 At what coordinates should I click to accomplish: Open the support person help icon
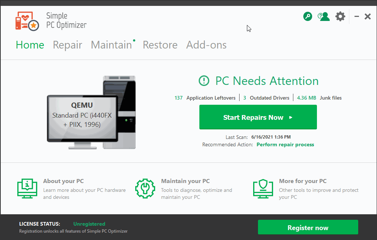click(324, 17)
